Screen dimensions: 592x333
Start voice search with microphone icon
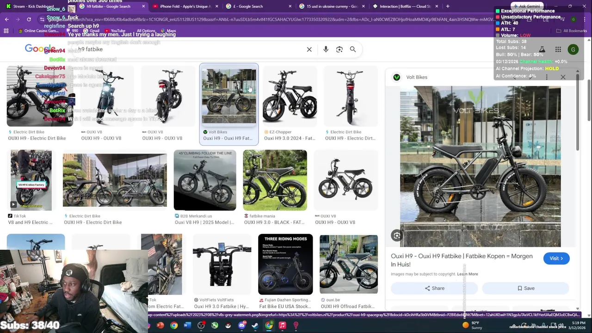326,49
